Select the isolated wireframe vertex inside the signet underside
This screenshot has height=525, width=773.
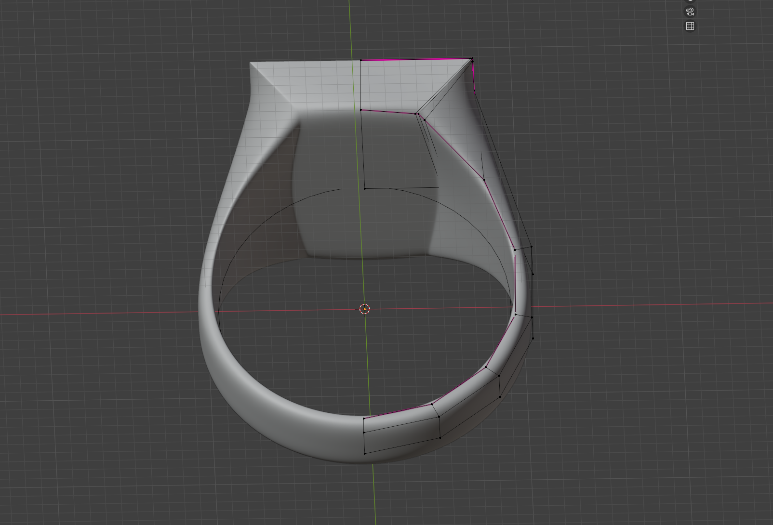[x=365, y=188]
